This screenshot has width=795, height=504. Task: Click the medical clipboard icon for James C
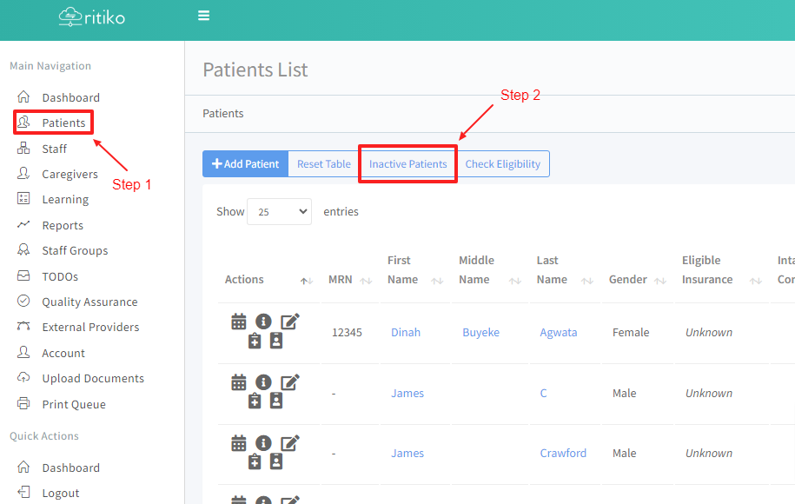(255, 401)
